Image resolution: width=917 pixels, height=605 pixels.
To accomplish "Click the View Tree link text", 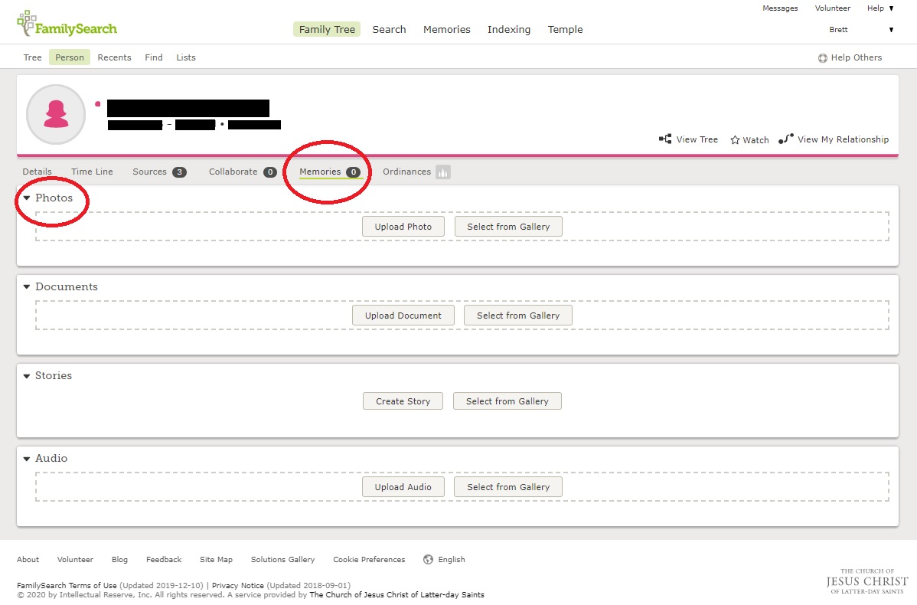I will point(697,139).
